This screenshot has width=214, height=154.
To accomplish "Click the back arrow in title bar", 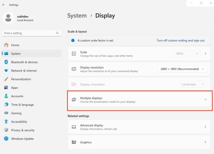I will (x=4, y=5).
